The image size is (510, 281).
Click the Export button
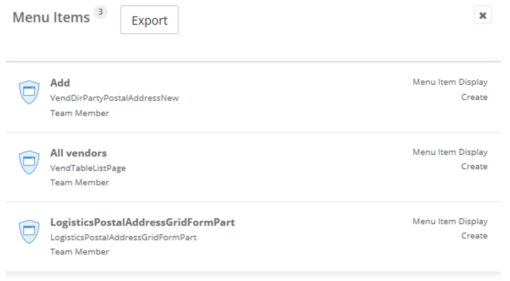pos(150,20)
